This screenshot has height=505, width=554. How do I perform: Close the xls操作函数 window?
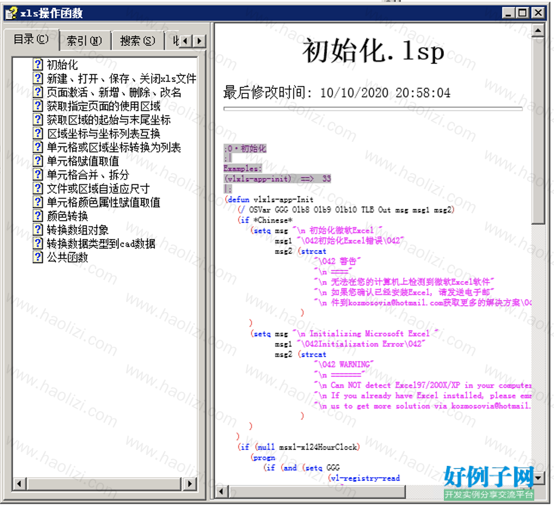point(538,13)
